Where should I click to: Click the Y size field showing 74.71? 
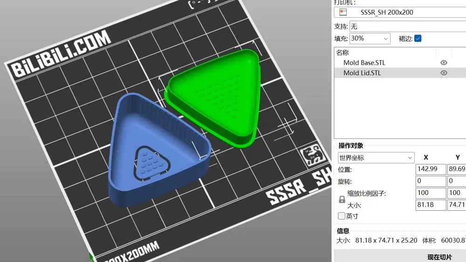coord(457,205)
